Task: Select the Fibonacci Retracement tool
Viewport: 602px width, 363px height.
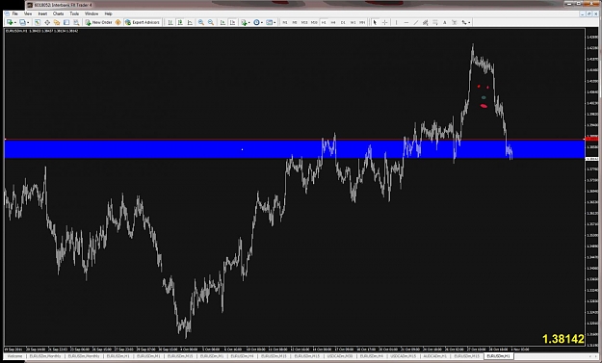Action: [x=435, y=23]
